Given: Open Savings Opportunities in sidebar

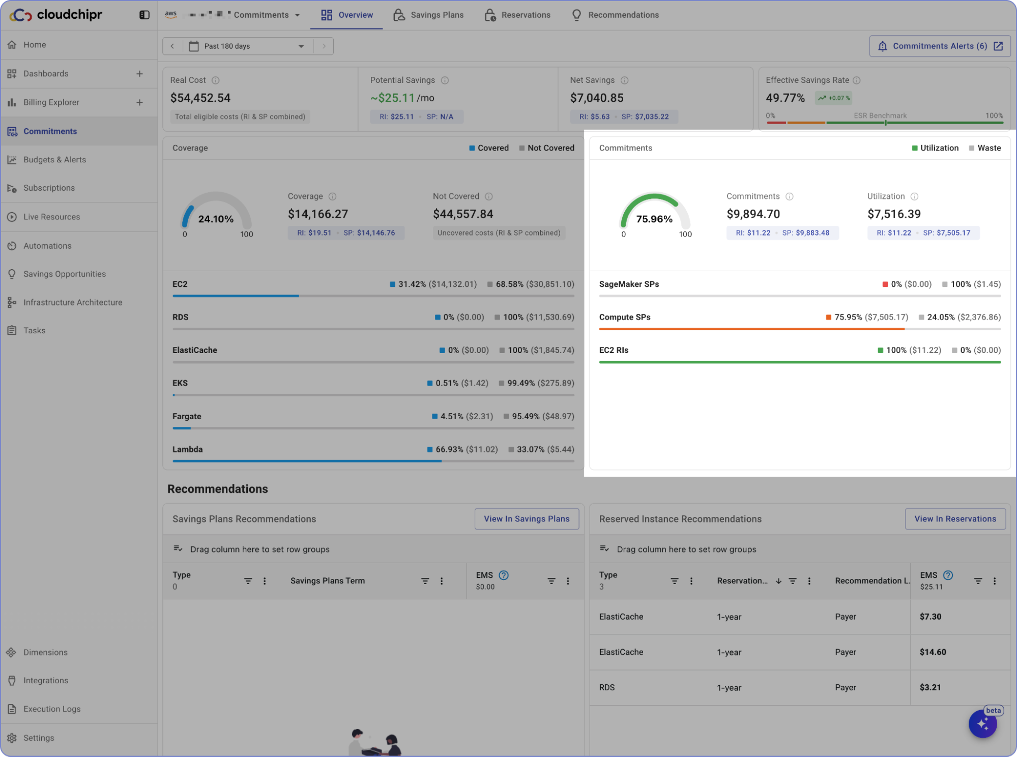Looking at the screenshot, I should click(x=64, y=274).
